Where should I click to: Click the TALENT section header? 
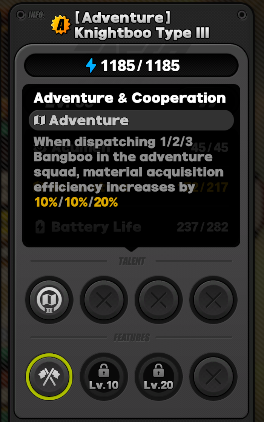tap(132, 261)
